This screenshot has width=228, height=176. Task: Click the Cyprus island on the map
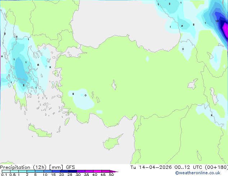(112, 142)
